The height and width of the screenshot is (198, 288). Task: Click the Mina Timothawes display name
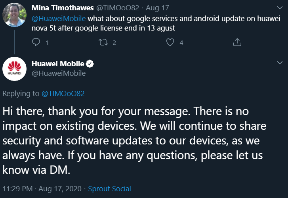click(63, 8)
